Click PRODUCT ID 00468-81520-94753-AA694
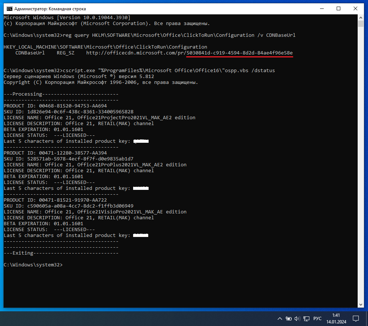368x326 pixels. tap(55, 106)
